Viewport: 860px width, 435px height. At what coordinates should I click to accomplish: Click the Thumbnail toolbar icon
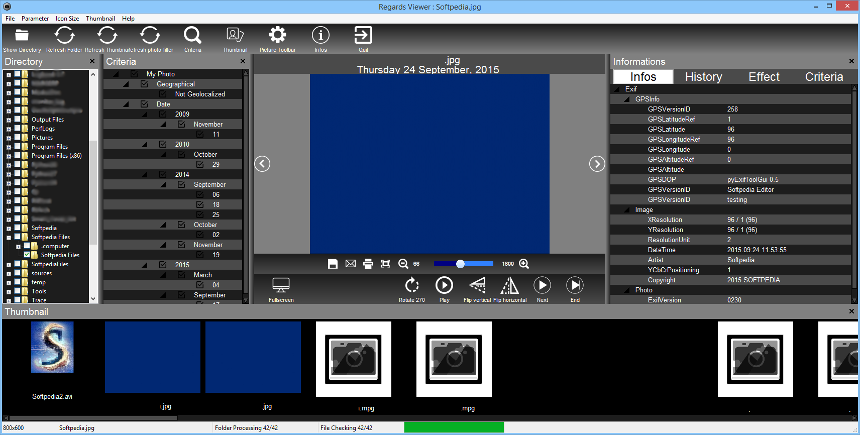click(235, 35)
